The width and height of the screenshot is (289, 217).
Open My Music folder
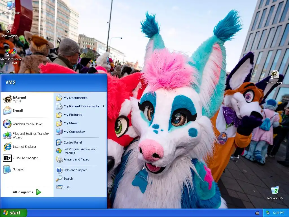tap(80, 123)
